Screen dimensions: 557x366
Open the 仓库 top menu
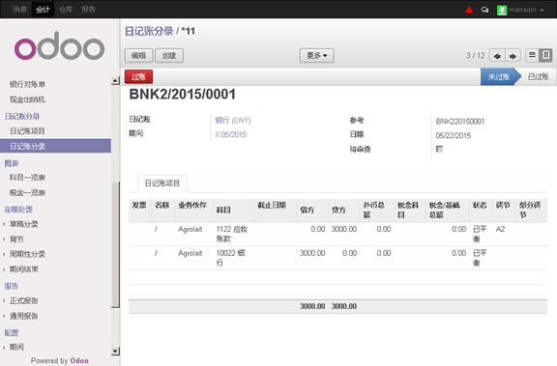tap(66, 10)
